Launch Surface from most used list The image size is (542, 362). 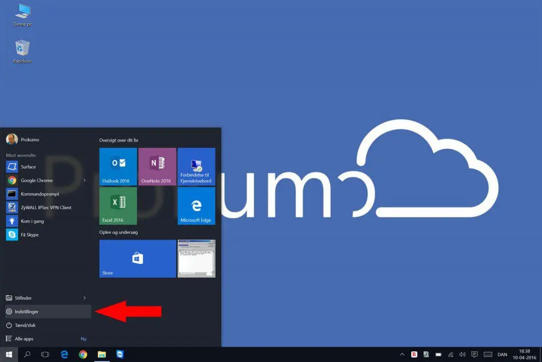tap(48, 167)
